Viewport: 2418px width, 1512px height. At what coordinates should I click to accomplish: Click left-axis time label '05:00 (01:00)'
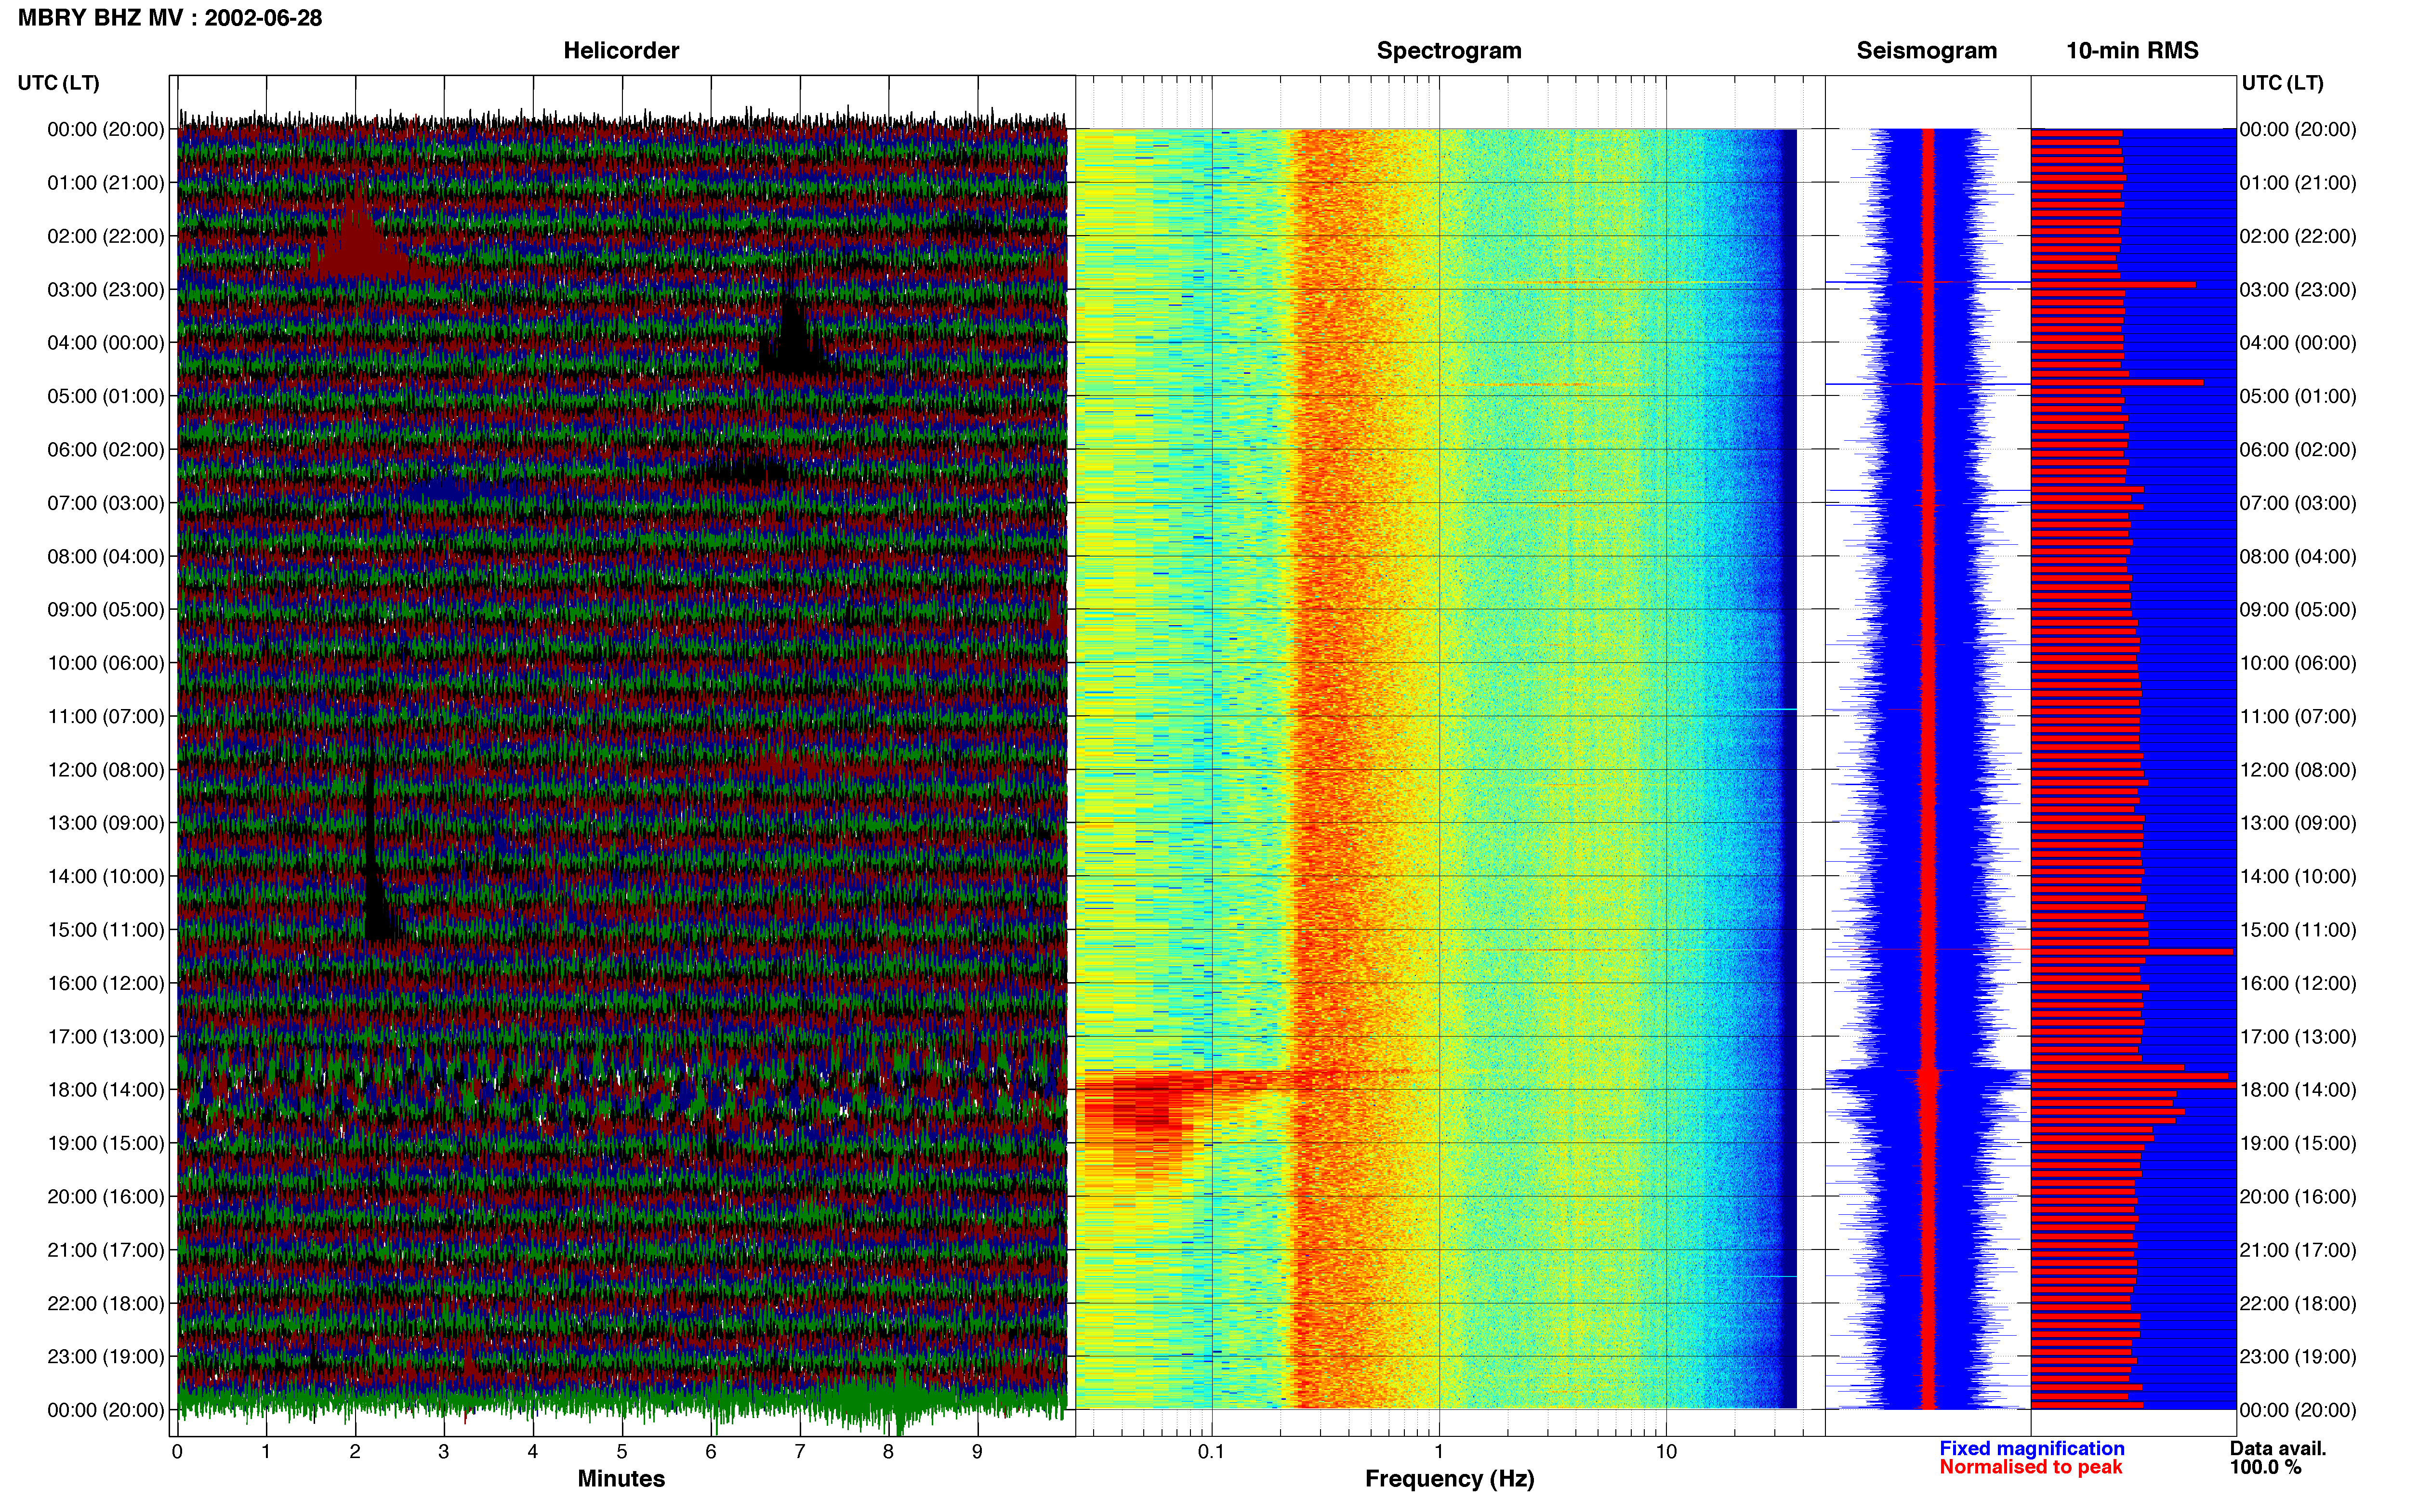point(106,396)
